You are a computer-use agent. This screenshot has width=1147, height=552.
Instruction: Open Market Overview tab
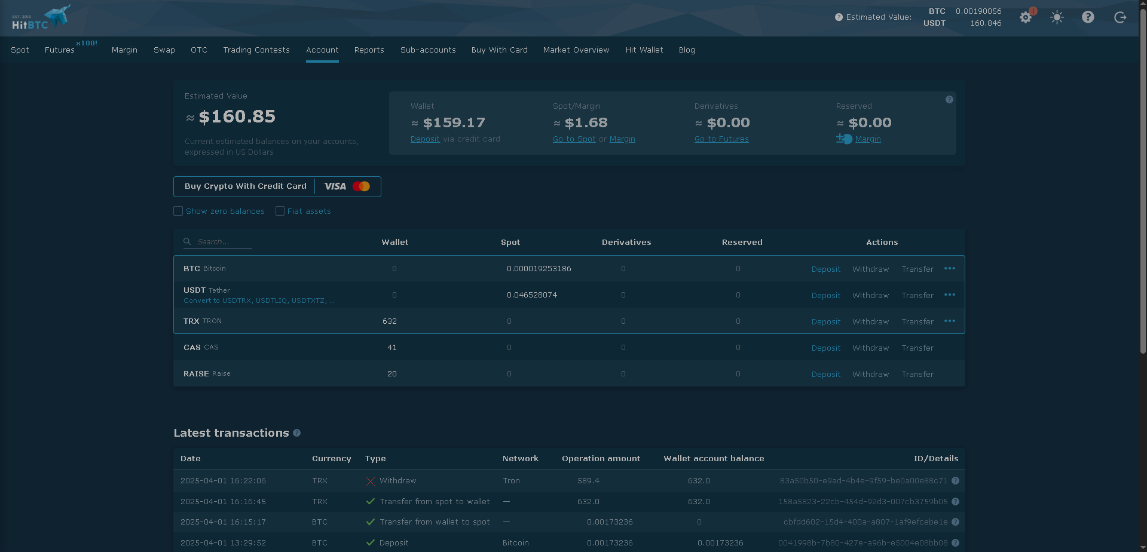click(x=576, y=50)
